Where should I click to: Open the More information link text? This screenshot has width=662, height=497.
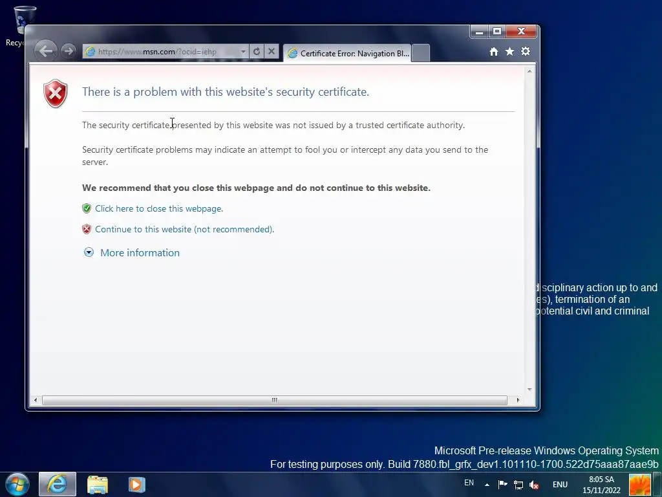point(140,253)
